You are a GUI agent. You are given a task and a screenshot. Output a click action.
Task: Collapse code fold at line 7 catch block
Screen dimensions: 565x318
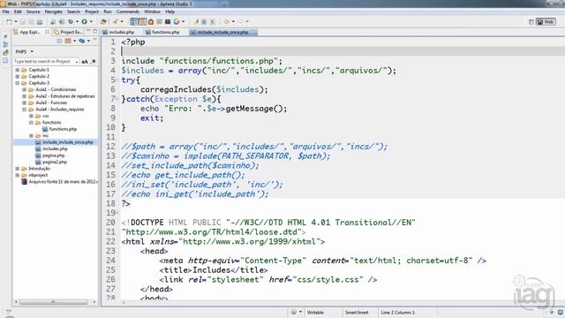click(117, 99)
